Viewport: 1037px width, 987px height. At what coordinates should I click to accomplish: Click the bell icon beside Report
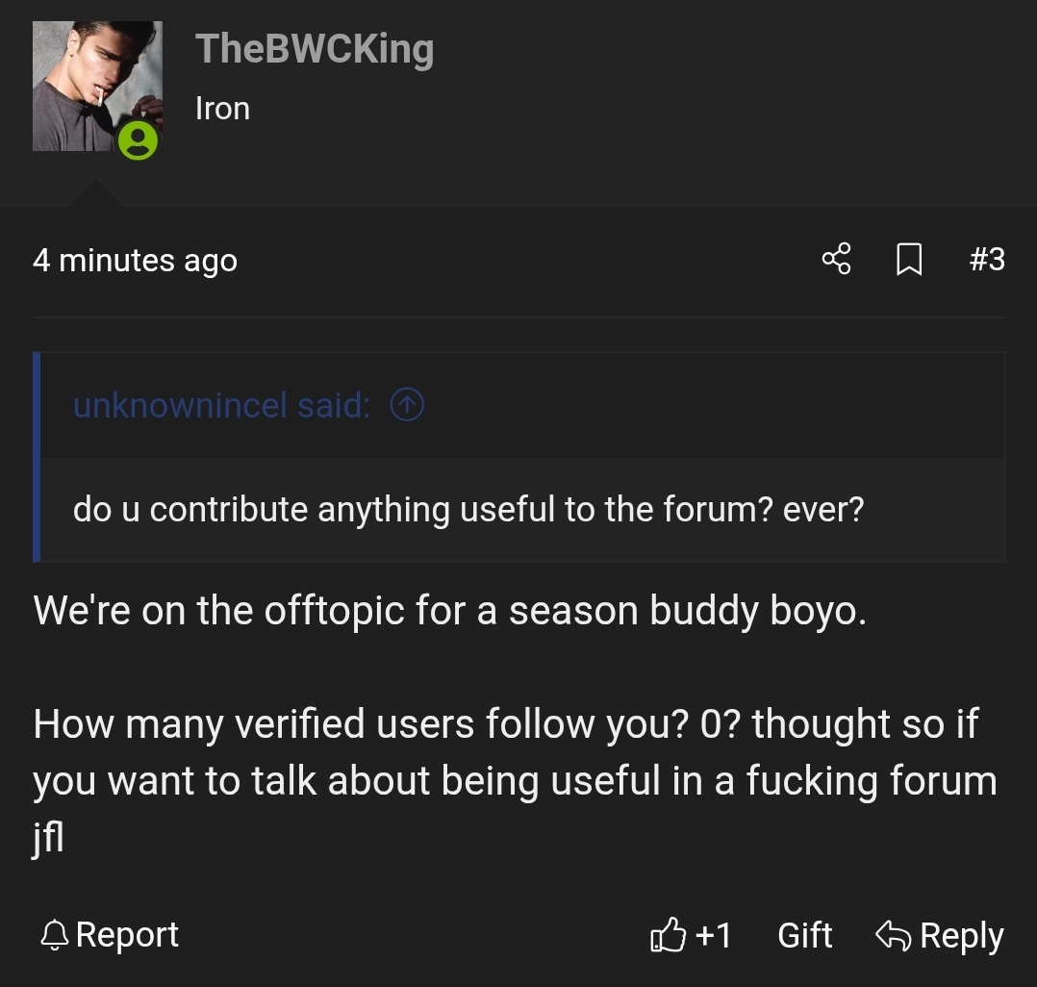55,935
